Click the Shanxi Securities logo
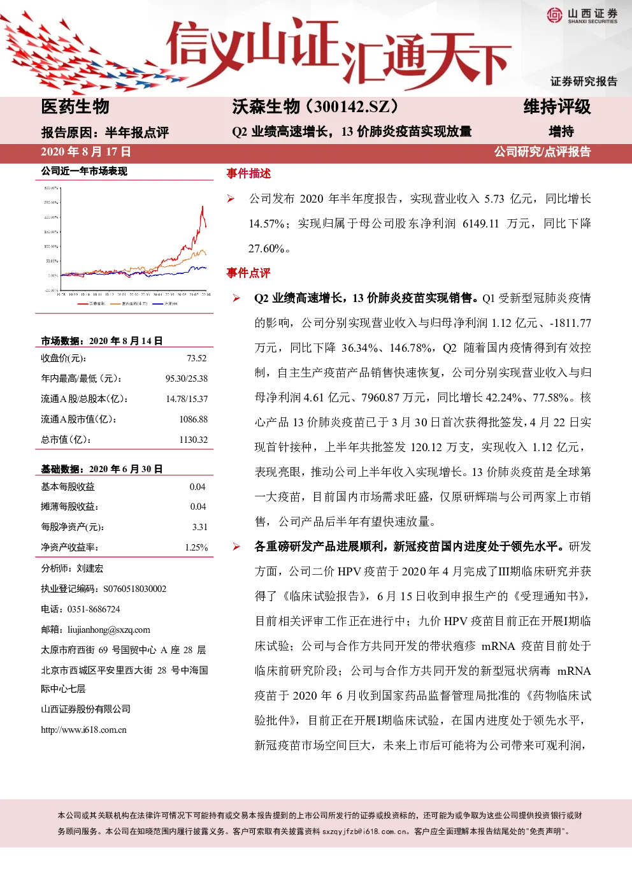632x894 pixels. (582, 15)
